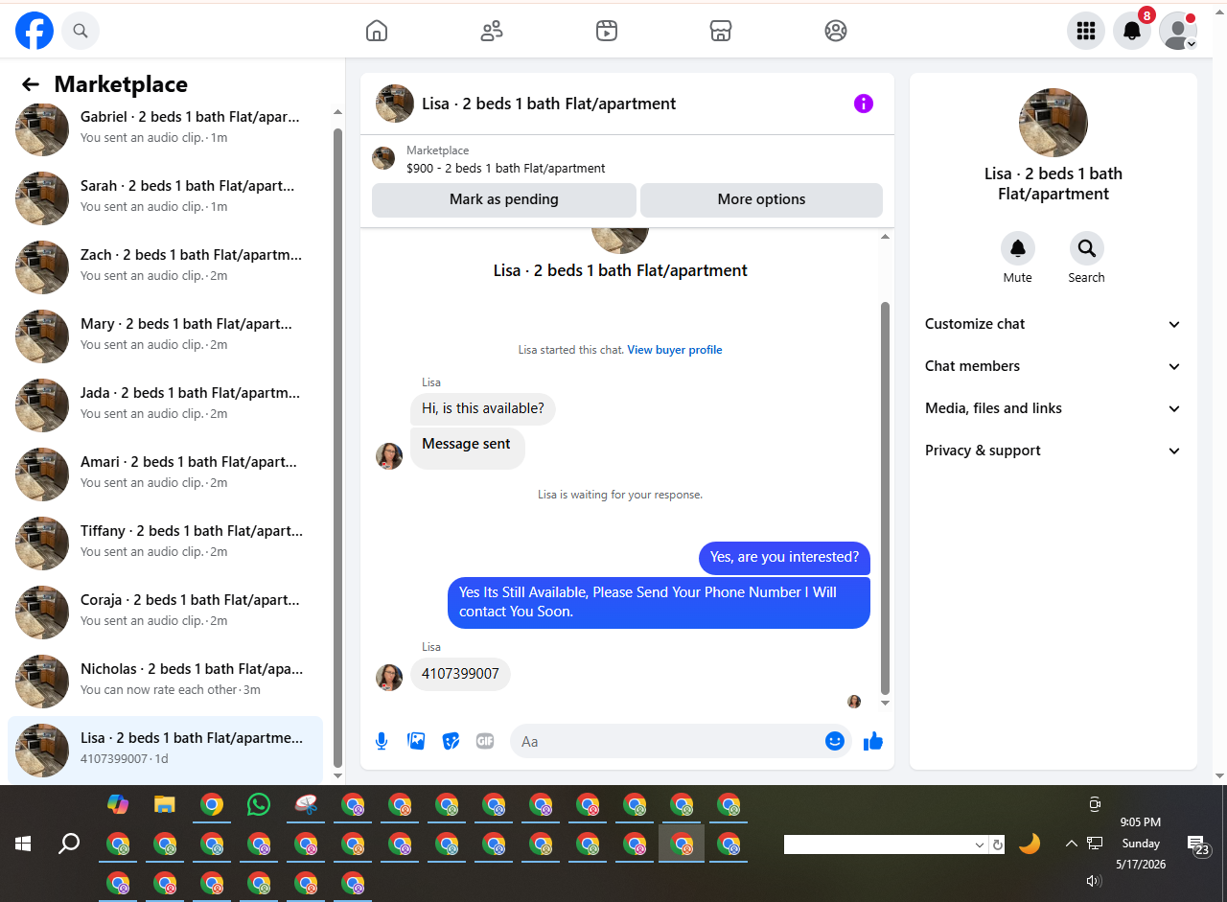Go to the Home feed icon
Screen dimensions: 1227x902
pyautogui.click(x=377, y=31)
